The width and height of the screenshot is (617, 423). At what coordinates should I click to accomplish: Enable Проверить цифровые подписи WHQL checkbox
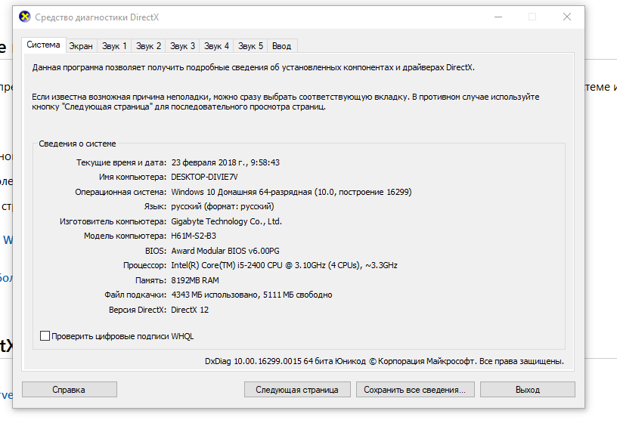coord(45,335)
